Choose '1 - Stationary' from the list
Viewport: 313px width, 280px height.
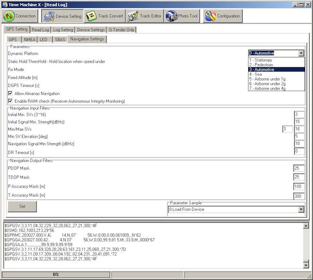pos(276,60)
